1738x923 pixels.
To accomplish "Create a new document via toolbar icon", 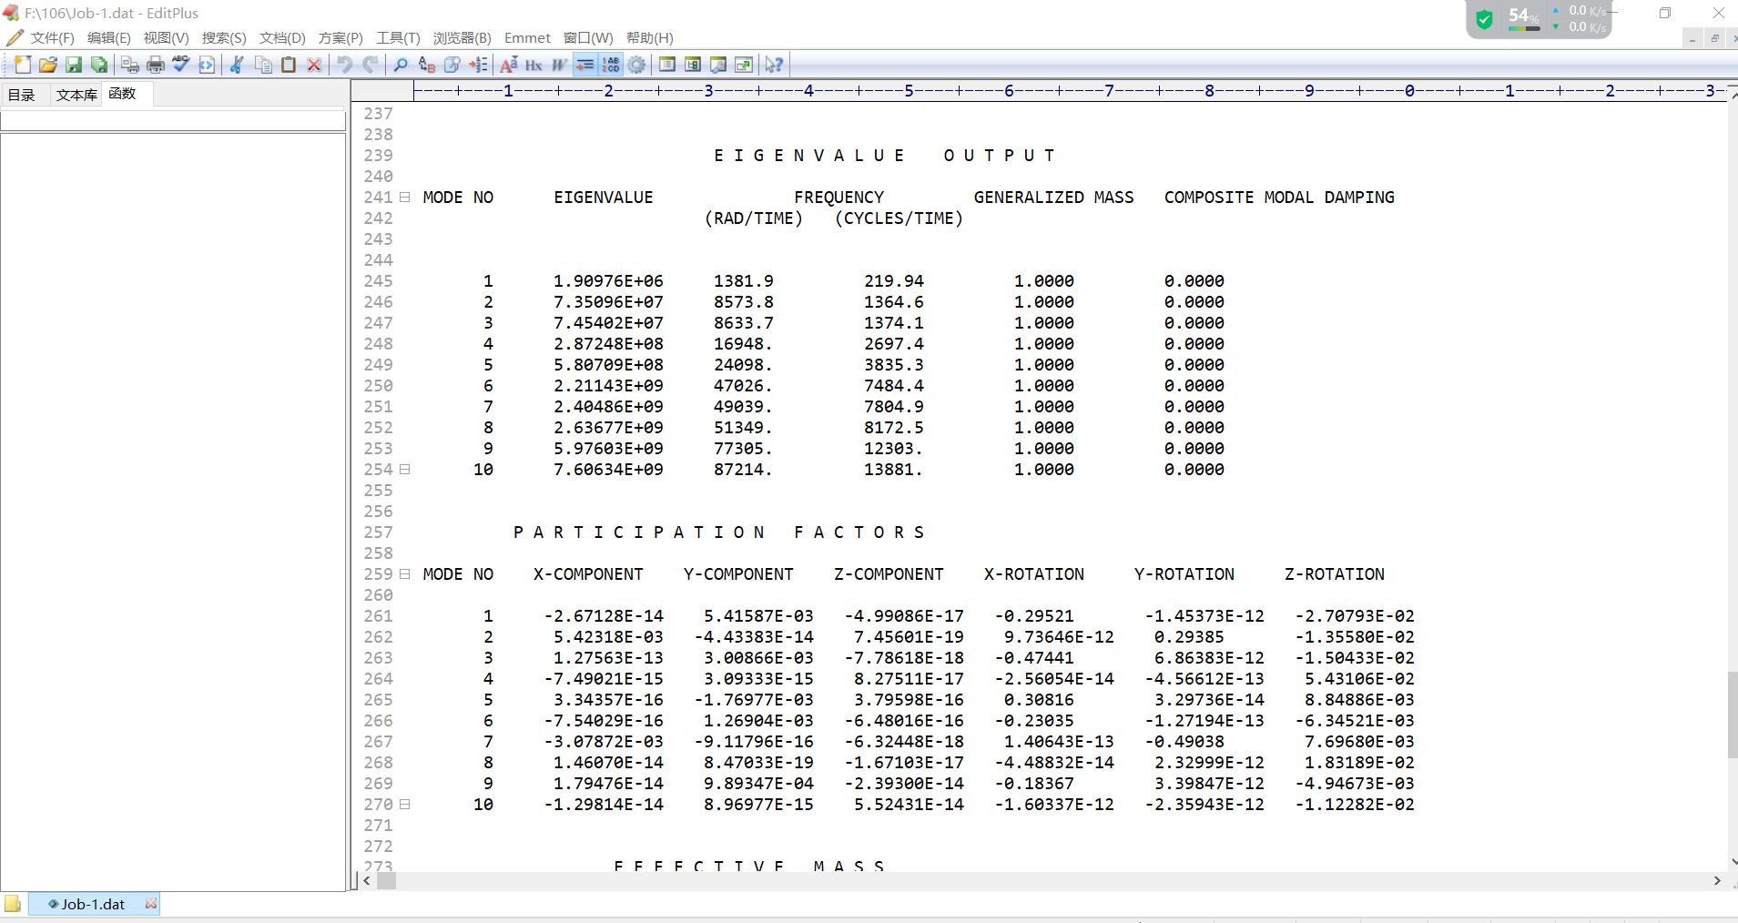I will pos(23,65).
